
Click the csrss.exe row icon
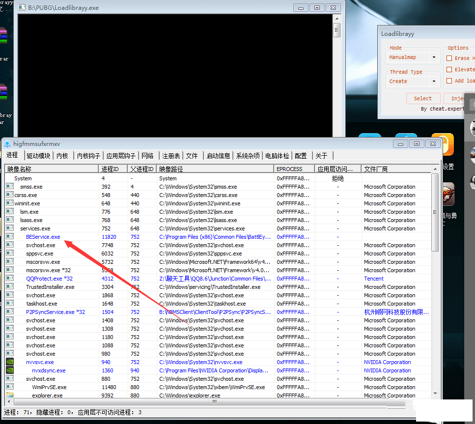(x=10, y=195)
